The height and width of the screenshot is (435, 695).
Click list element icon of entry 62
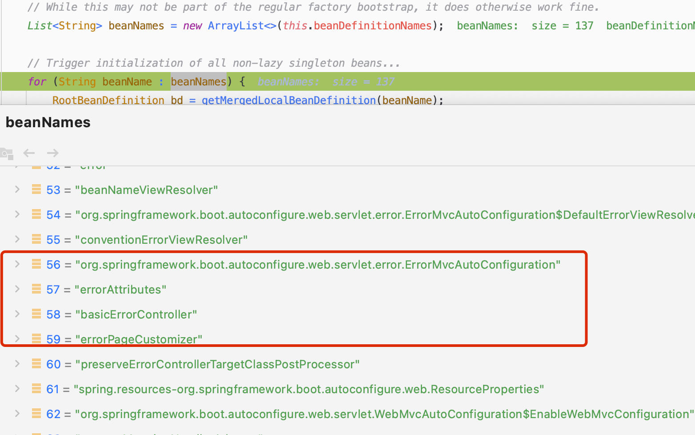36,414
